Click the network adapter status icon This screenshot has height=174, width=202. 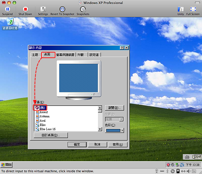(x=183, y=171)
